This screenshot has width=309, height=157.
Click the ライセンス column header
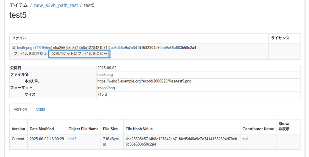[280, 38]
